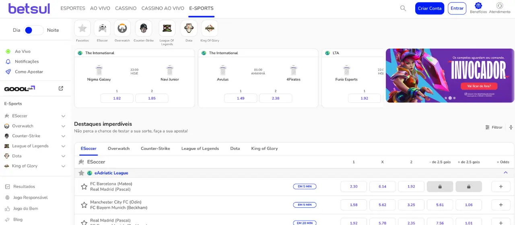Select the League Of Legends icon
This screenshot has height=225, width=515.
tap(167, 28)
